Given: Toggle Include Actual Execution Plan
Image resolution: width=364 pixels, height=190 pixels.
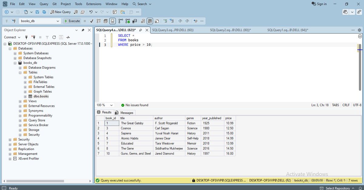Looking at the screenshot, I should [120, 21].
